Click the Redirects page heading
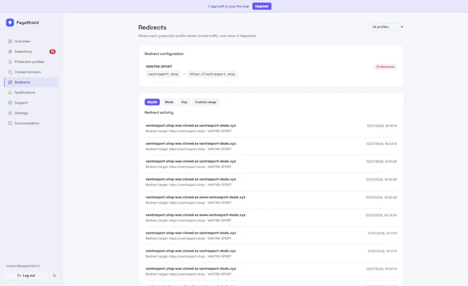Image resolution: width=468 pixels, height=286 pixels. coord(152,27)
